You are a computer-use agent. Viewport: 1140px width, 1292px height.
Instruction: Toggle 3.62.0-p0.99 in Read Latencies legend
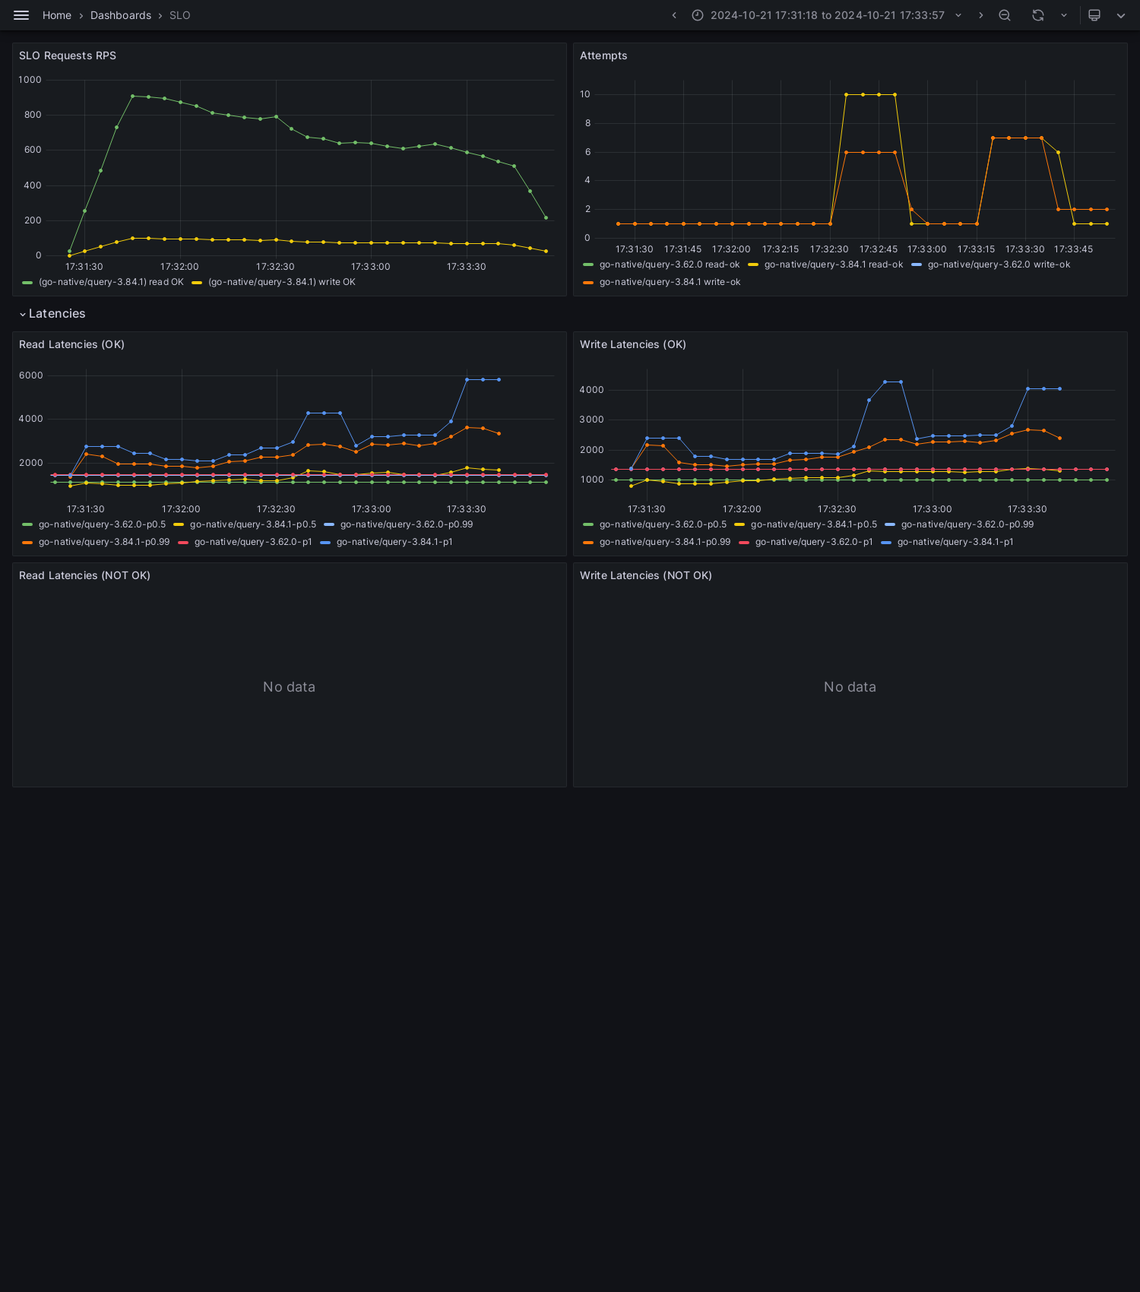[407, 524]
